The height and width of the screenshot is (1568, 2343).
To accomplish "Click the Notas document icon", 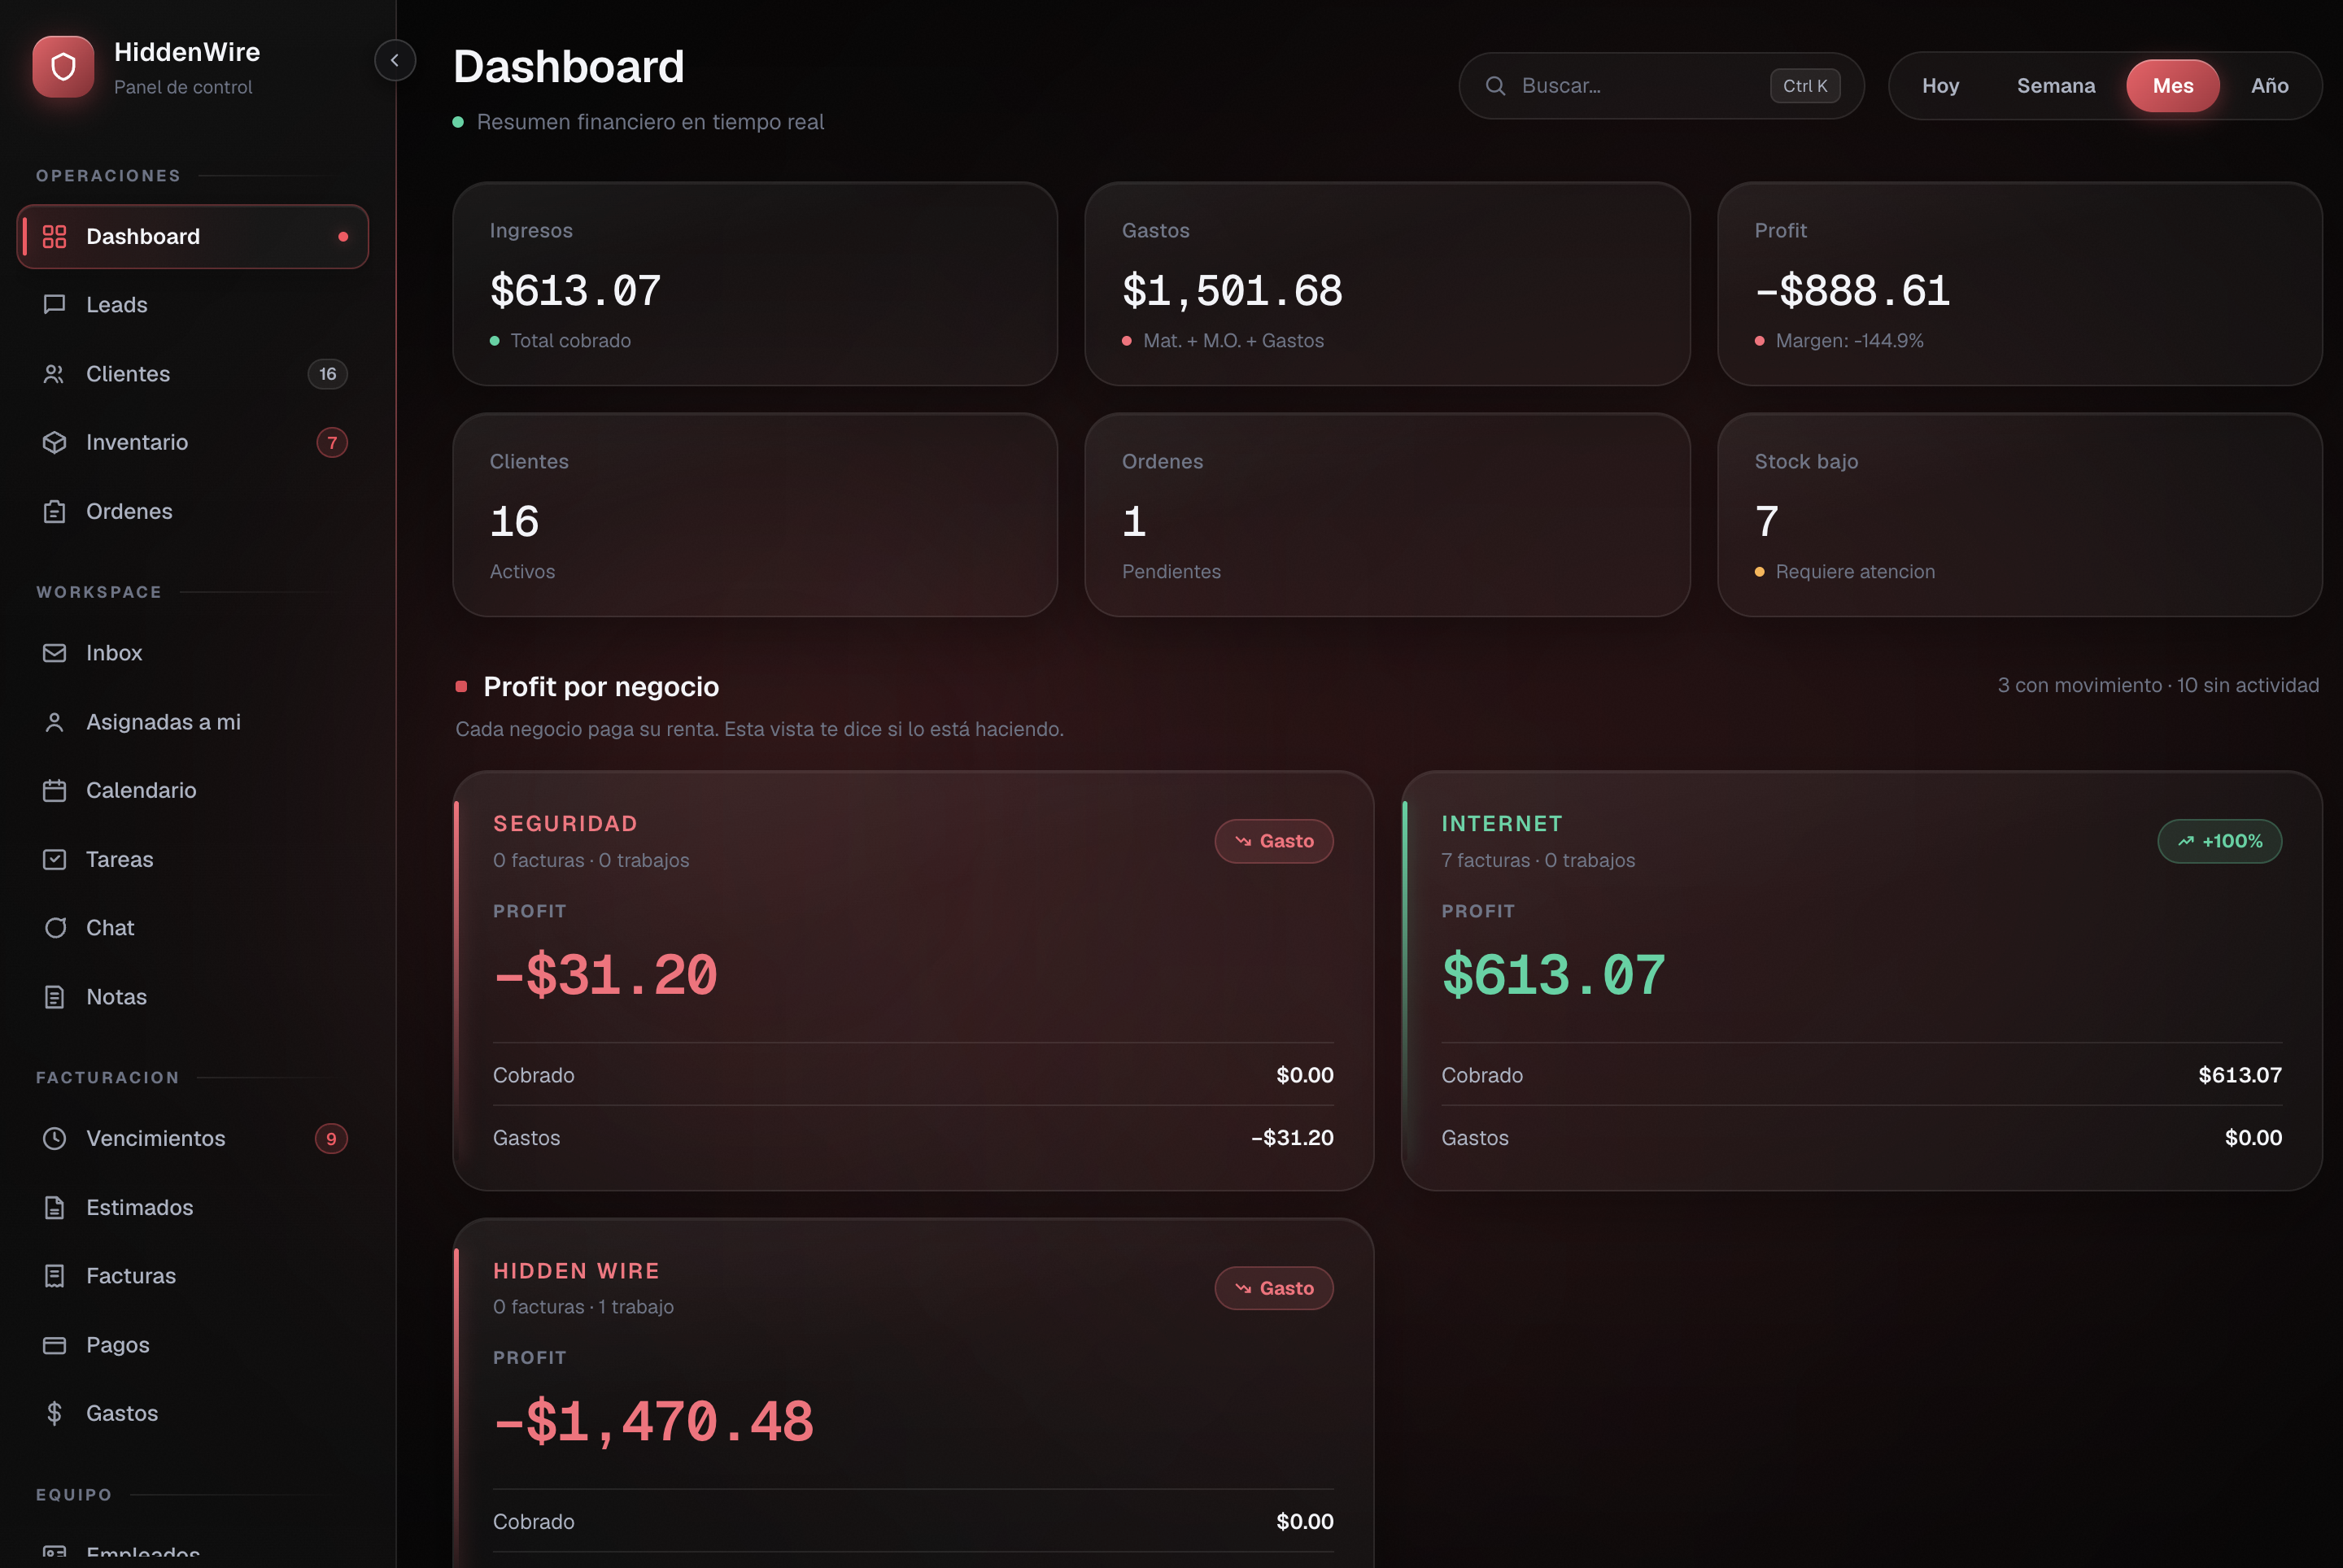I will pos(54,997).
